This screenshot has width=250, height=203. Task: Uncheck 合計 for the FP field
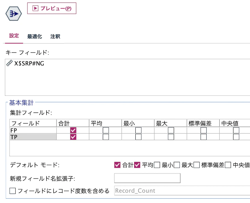point(72,130)
